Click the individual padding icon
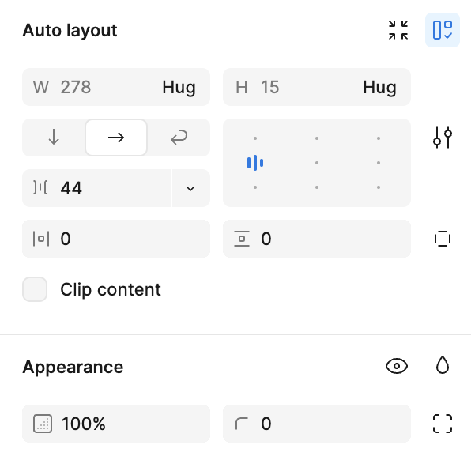The image size is (471, 460). 443,239
